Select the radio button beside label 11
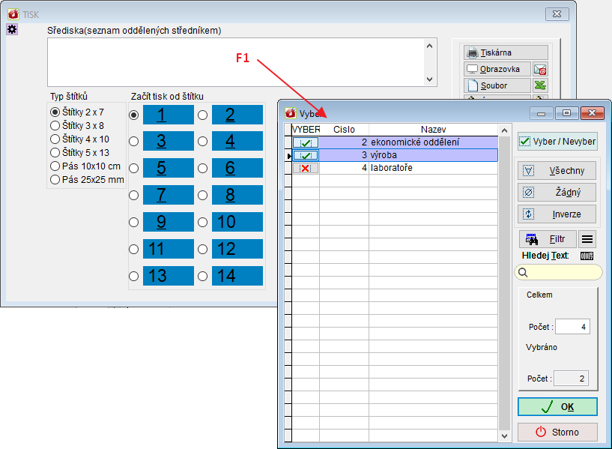612x449 pixels. 134,249
